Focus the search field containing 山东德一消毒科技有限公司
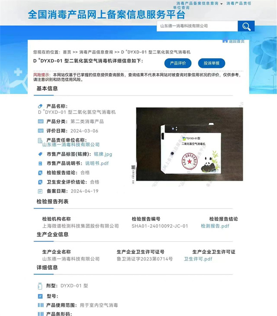Screen dimensions: 277x316 (x=197, y=26)
